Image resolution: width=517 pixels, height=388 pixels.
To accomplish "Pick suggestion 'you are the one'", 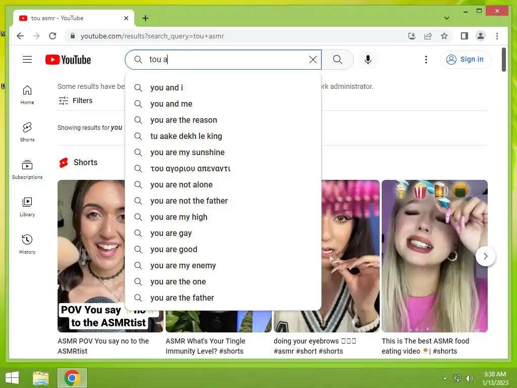I will coord(223,282).
